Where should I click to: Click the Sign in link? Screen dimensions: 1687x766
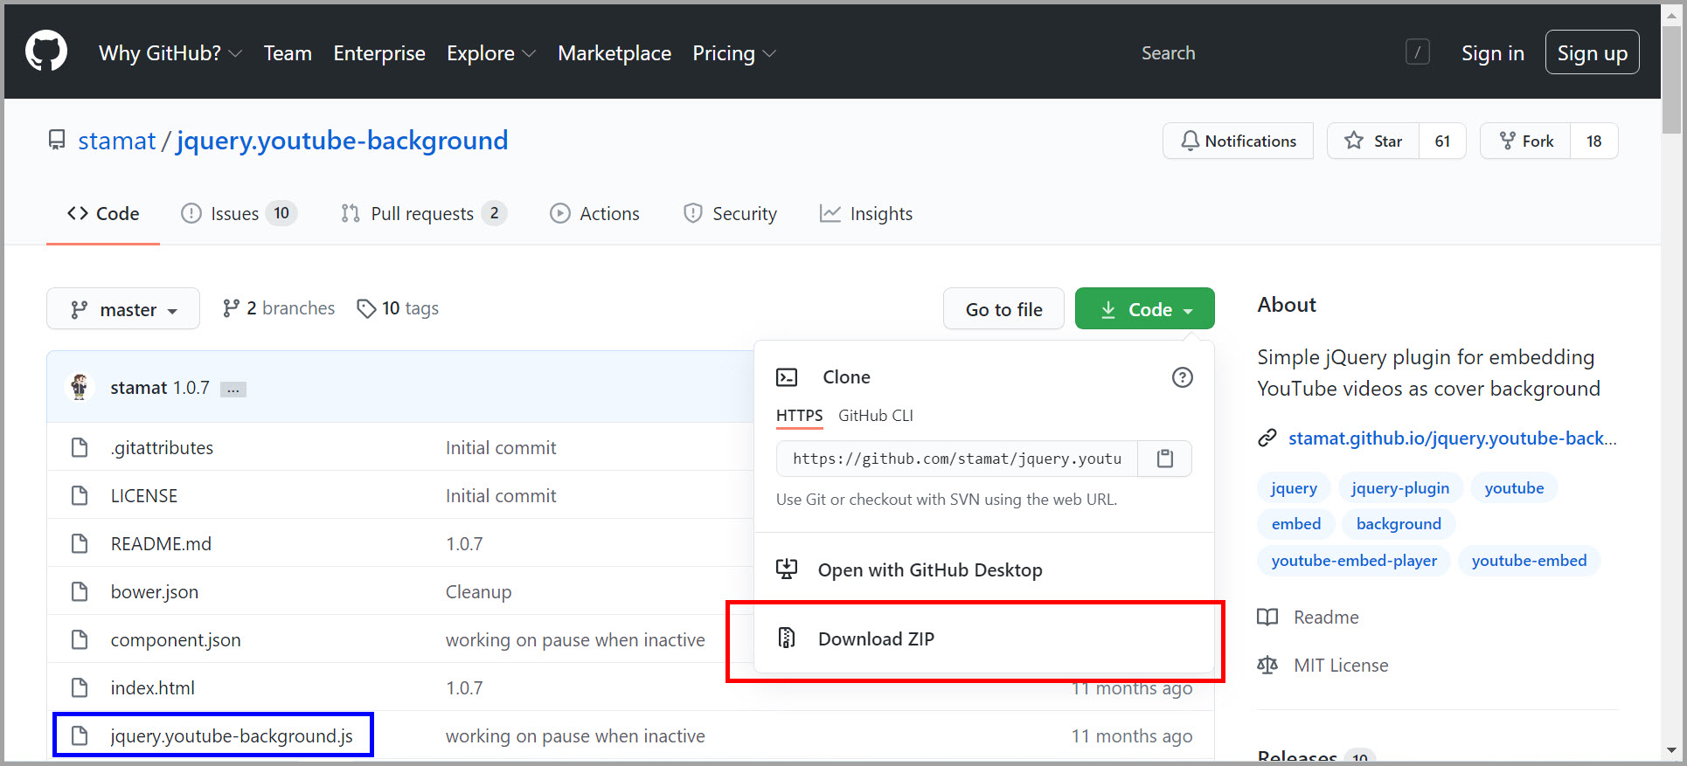(x=1492, y=53)
